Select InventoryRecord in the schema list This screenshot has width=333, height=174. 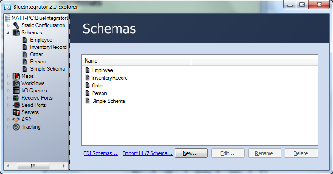point(110,78)
